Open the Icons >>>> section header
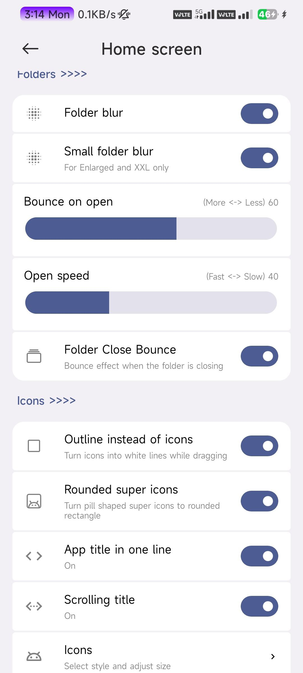This screenshot has height=673, width=303. (47, 401)
